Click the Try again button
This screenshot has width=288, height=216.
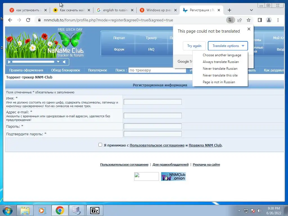tap(194, 46)
